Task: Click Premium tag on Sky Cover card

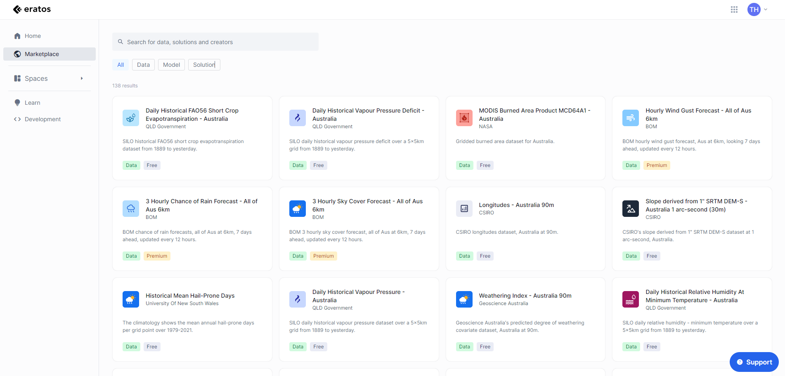Action: [324, 256]
